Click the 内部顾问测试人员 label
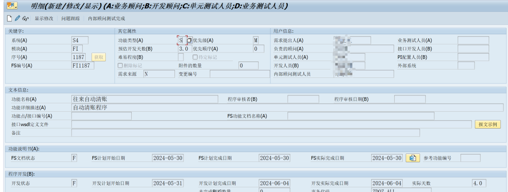 (292, 74)
